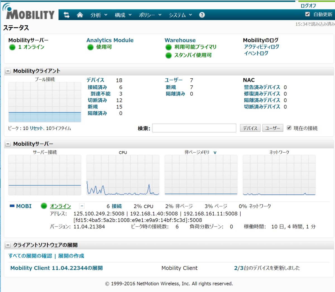Collapse the クライアントソフトウェアの展開 section
335x292 pixels.
click(8, 245)
